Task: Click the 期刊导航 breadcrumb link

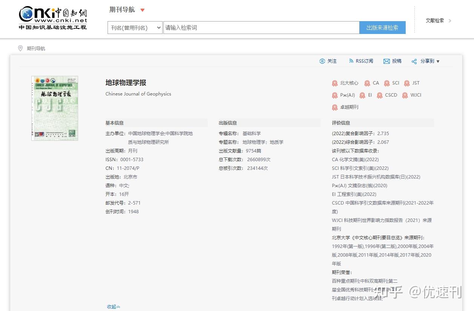Action: (36, 49)
